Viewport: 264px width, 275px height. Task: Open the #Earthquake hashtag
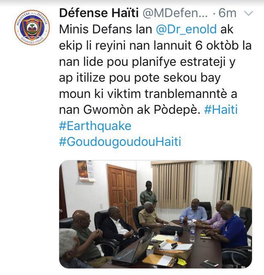(x=95, y=126)
